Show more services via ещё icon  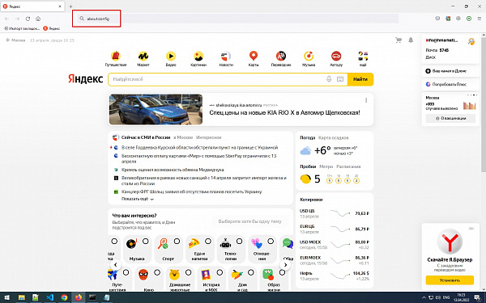click(363, 56)
